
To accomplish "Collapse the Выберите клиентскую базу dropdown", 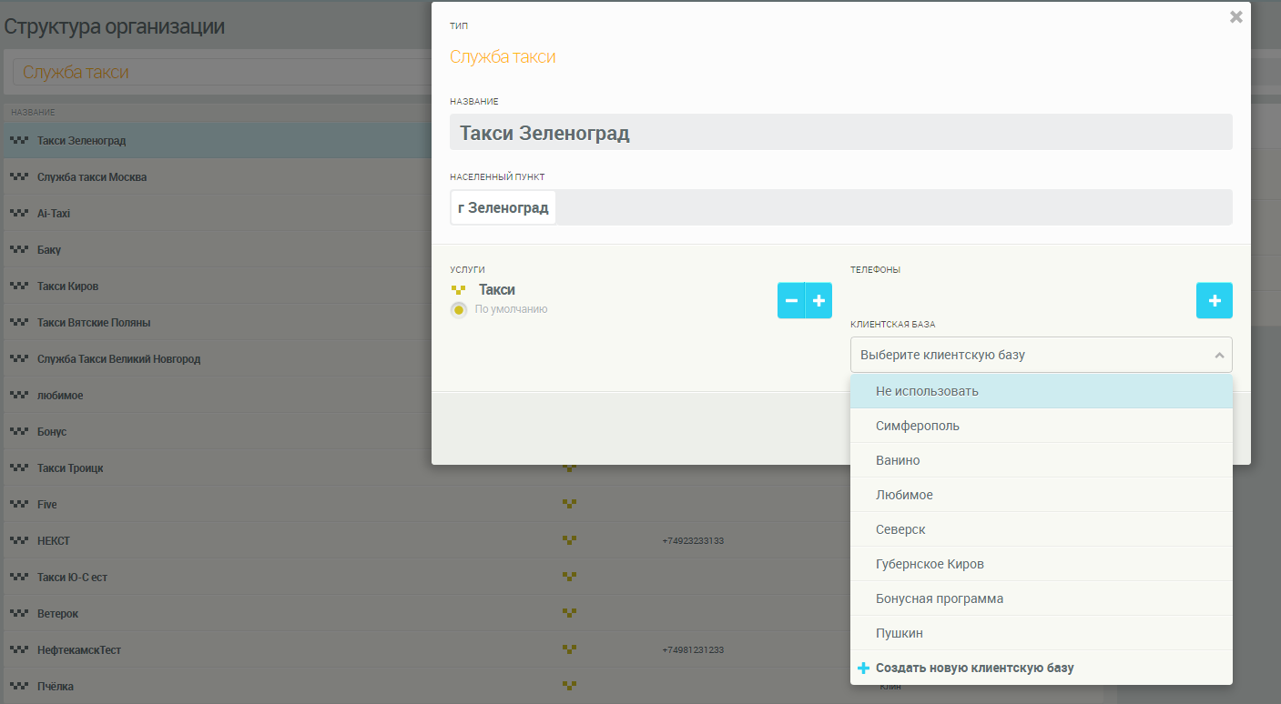I will pos(1219,355).
